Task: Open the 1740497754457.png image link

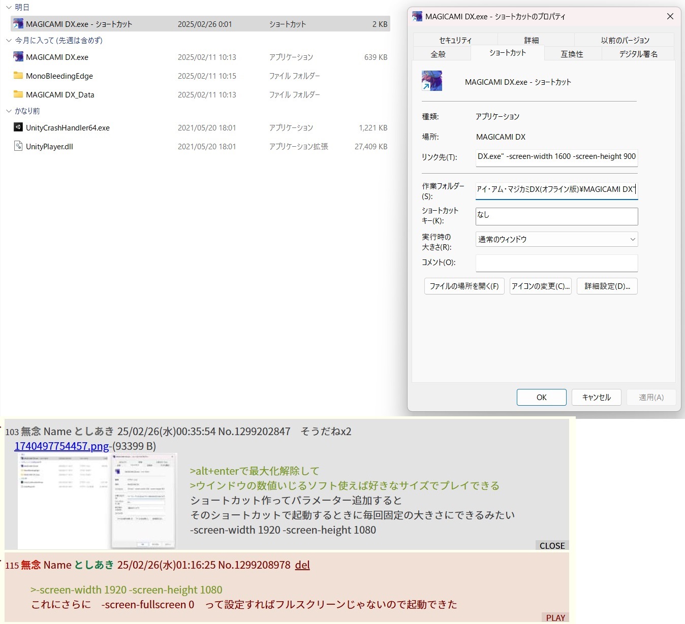Action: [x=61, y=446]
